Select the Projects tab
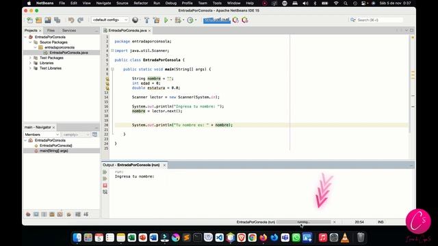The width and height of the screenshot is (438, 246). (x=31, y=30)
